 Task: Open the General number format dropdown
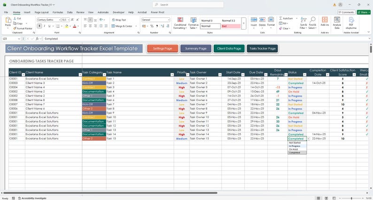pyautogui.click(x=169, y=20)
